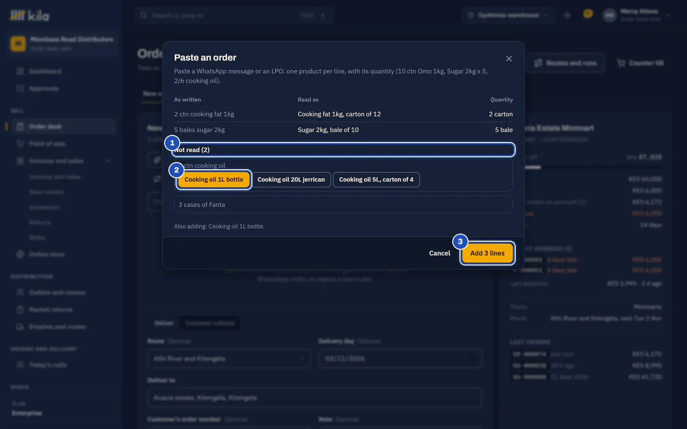The height and width of the screenshot is (429, 687).
Task: Close the Paste an order dialog
Action: coord(509,59)
